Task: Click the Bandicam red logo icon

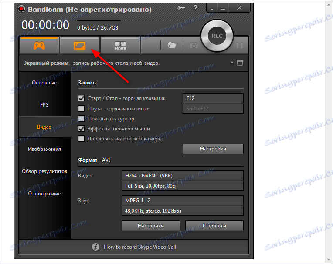Action: pyautogui.click(x=21, y=9)
